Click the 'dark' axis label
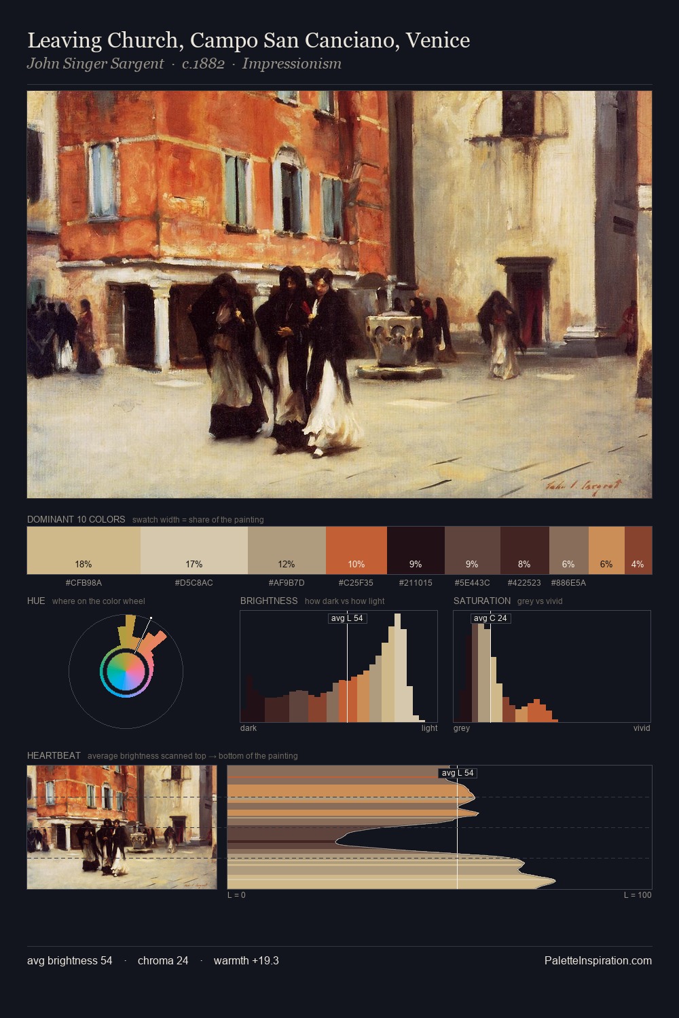Screen dimensions: 679x1018 pyautogui.click(x=249, y=728)
